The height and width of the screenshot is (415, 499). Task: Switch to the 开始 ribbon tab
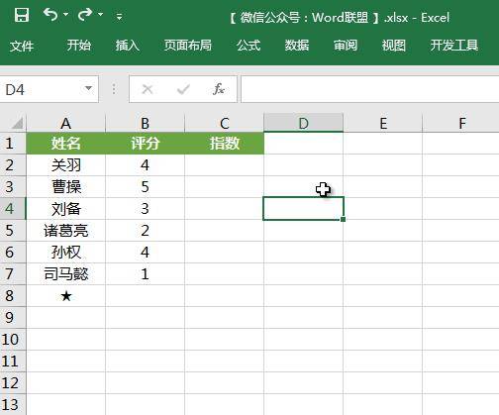click(x=79, y=46)
